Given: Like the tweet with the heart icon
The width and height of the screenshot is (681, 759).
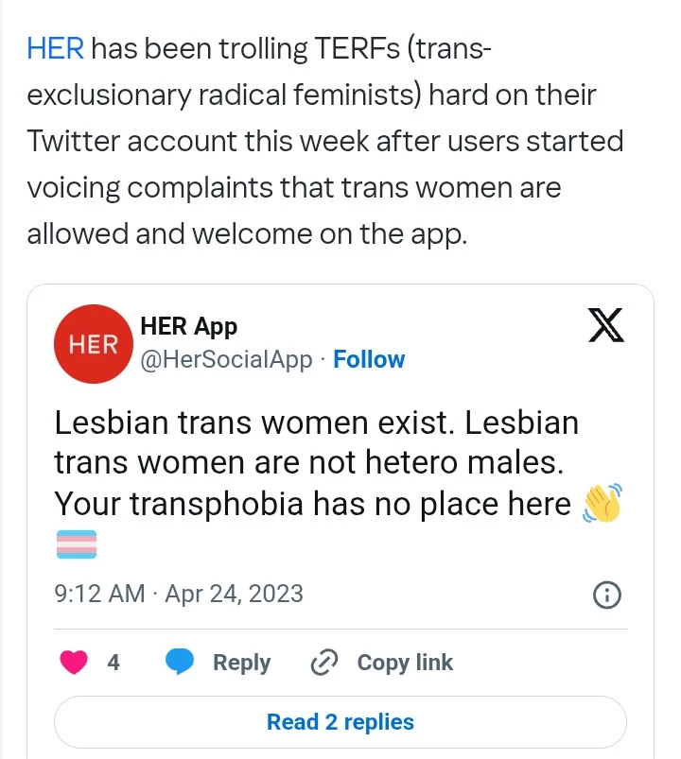Looking at the screenshot, I should (73, 664).
